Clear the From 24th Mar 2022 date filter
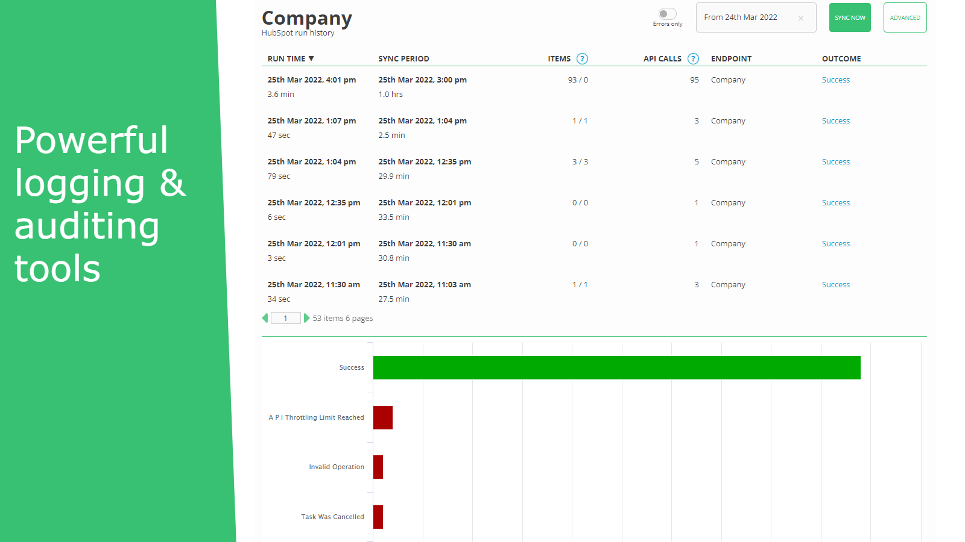This screenshot has height=542, width=965. [x=800, y=18]
